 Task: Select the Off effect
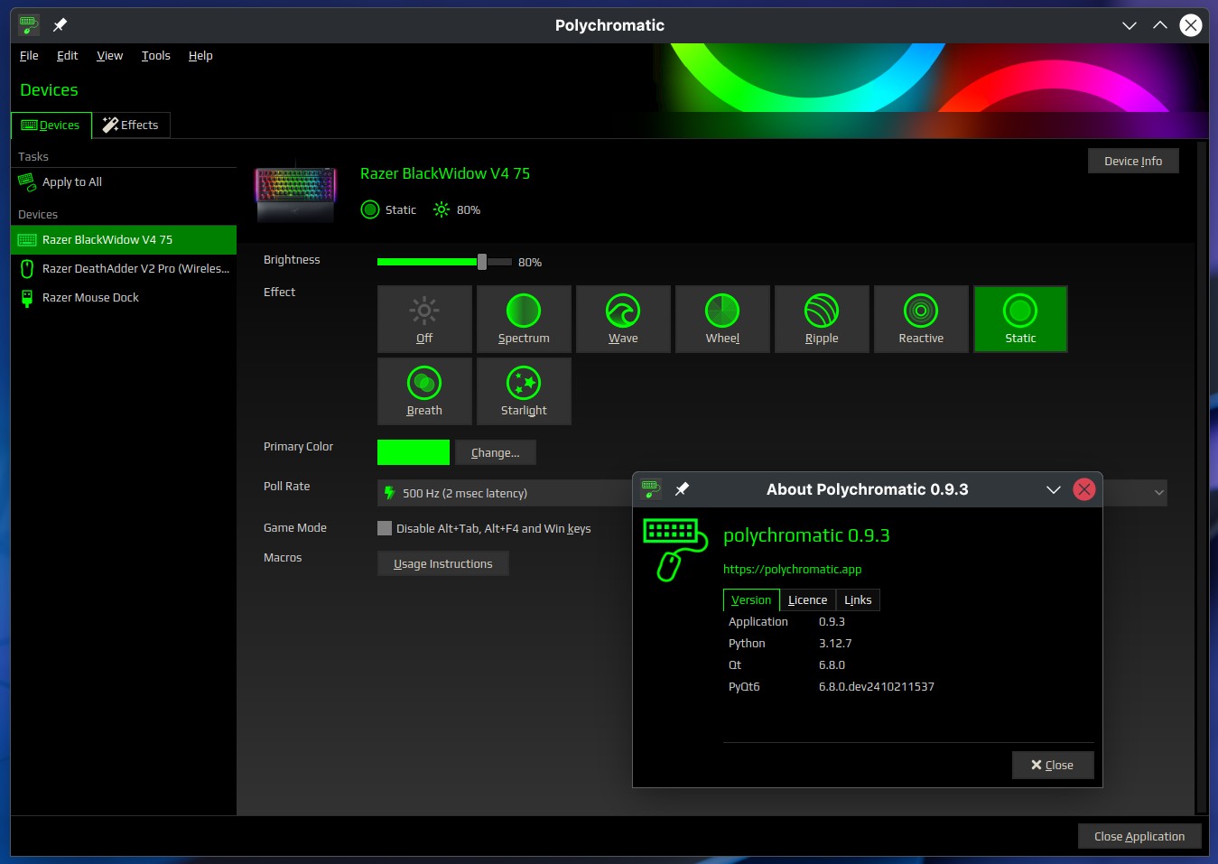coord(424,319)
